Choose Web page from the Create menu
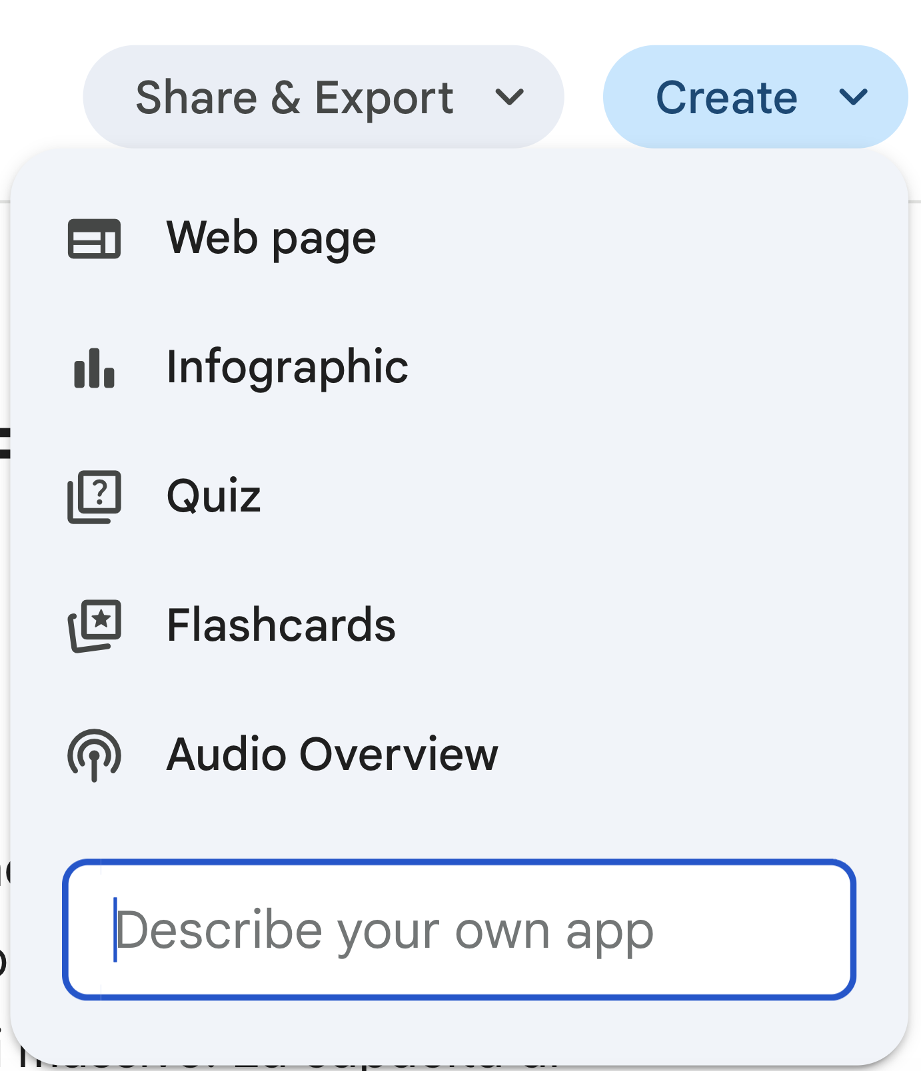921x1071 pixels. pyautogui.click(x=271, y=238)
